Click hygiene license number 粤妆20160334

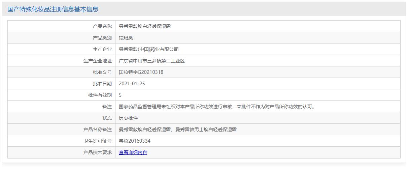135,141
